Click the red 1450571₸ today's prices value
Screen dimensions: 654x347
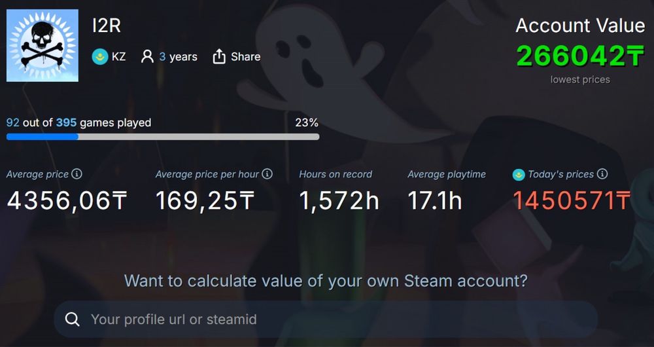click(x=572, y=201)
